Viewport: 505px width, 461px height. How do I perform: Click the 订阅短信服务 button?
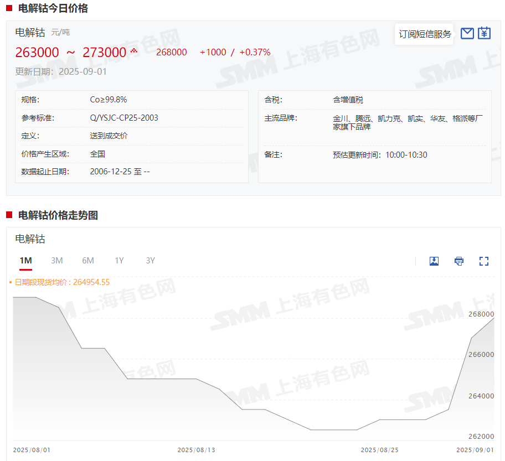(425, 34)
